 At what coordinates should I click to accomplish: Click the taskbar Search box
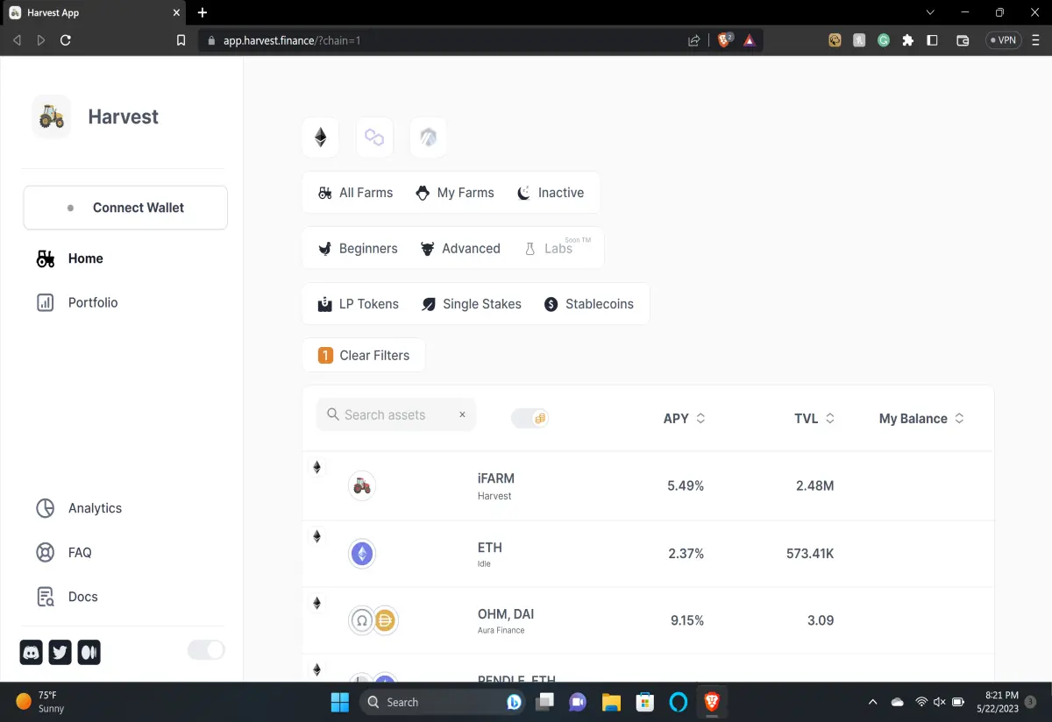pyautogui.click(x=443, y=702)
